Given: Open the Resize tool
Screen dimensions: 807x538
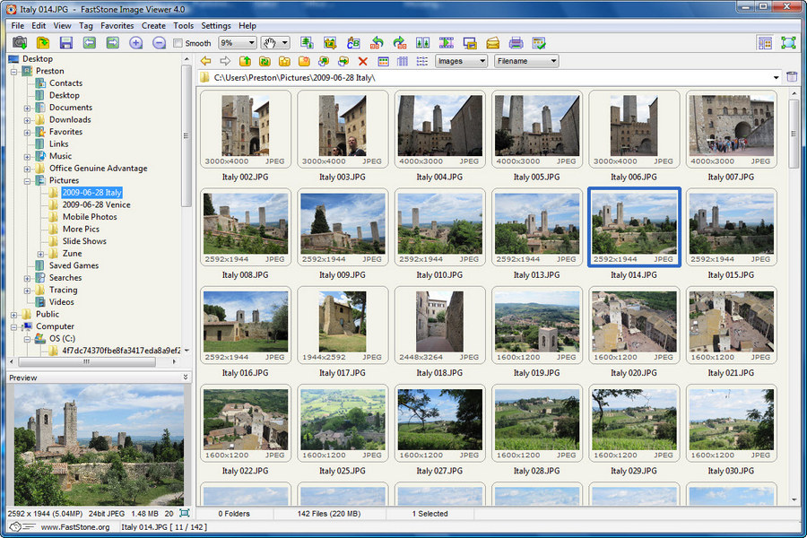Looking at the screenshot, I should coord(305,42).
